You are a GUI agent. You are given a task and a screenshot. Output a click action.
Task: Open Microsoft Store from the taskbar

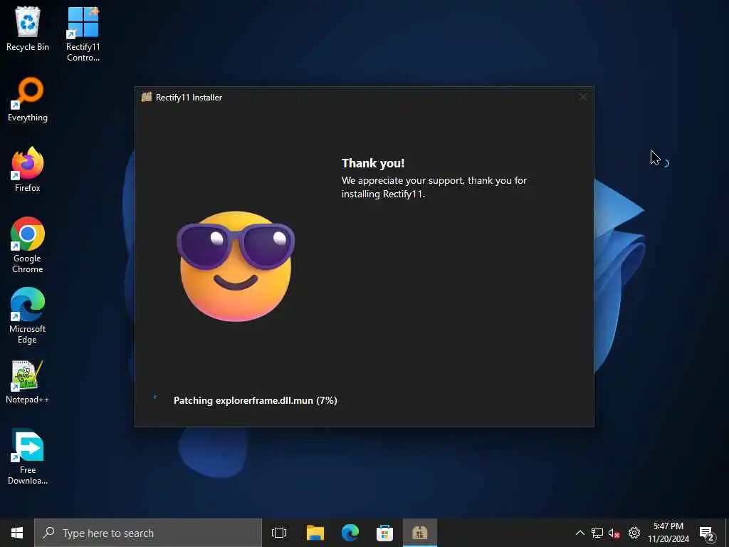(x=384, y=533)
